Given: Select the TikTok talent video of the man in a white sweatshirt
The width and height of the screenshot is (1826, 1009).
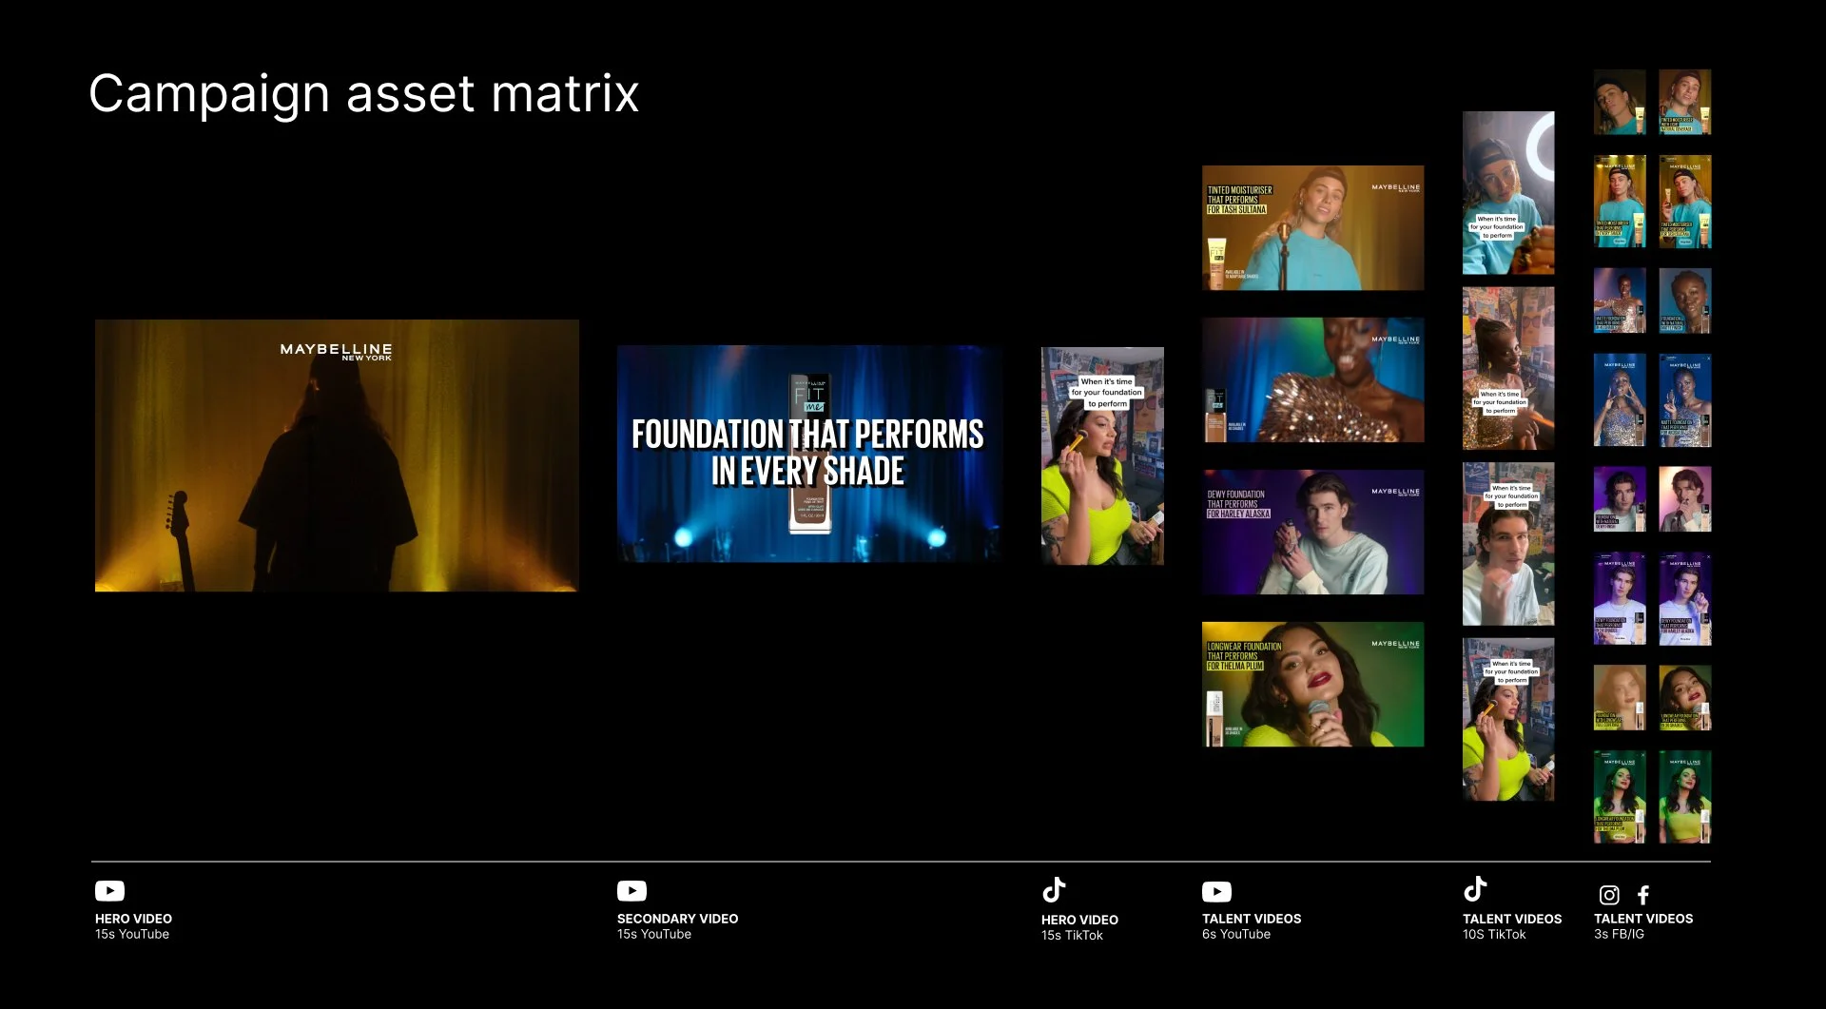Looking at the screenshot, I should point(1508,544).
